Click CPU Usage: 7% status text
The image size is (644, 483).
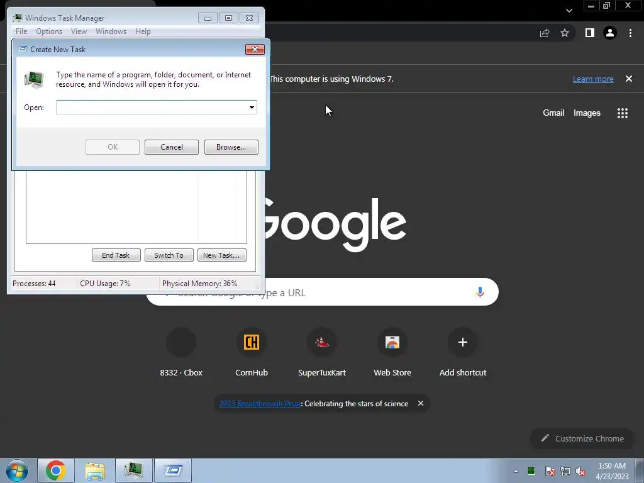[105, 284]
